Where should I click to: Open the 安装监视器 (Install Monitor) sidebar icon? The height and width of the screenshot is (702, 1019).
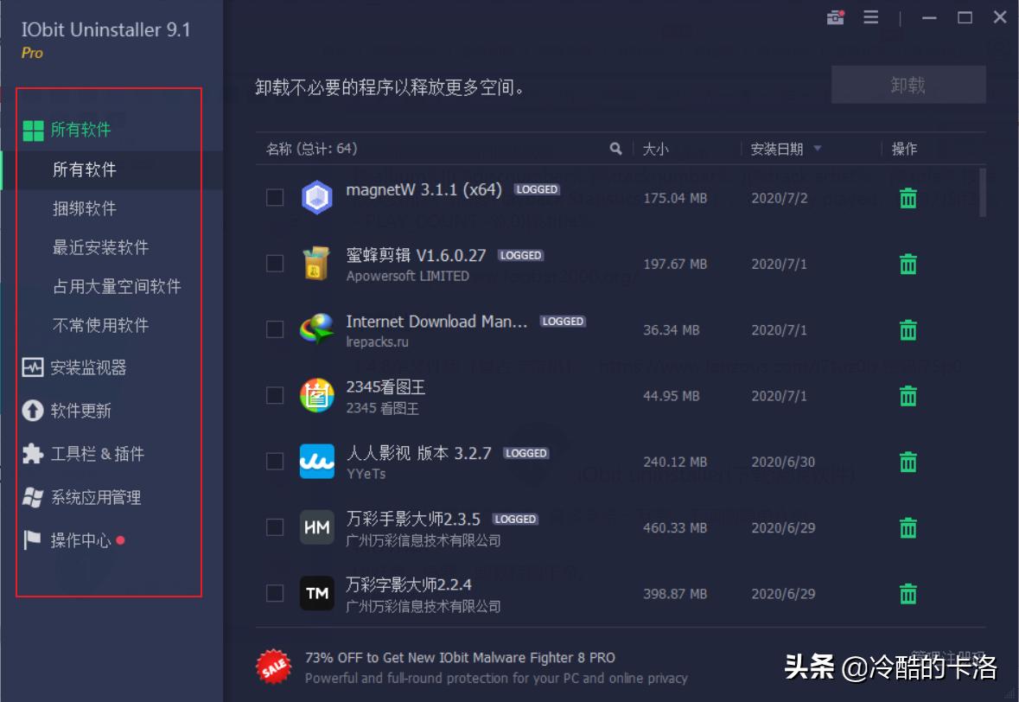click(33, 367)
